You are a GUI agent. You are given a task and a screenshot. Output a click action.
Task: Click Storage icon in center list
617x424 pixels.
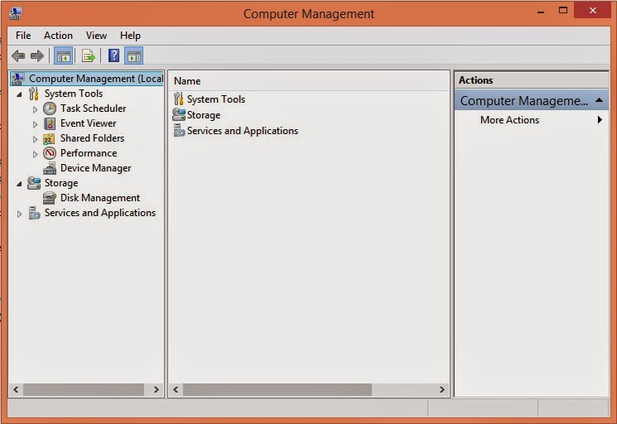(x=179, y=114)
